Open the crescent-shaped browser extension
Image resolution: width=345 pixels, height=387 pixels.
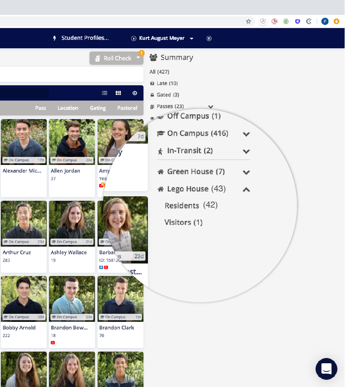[309, 21]
